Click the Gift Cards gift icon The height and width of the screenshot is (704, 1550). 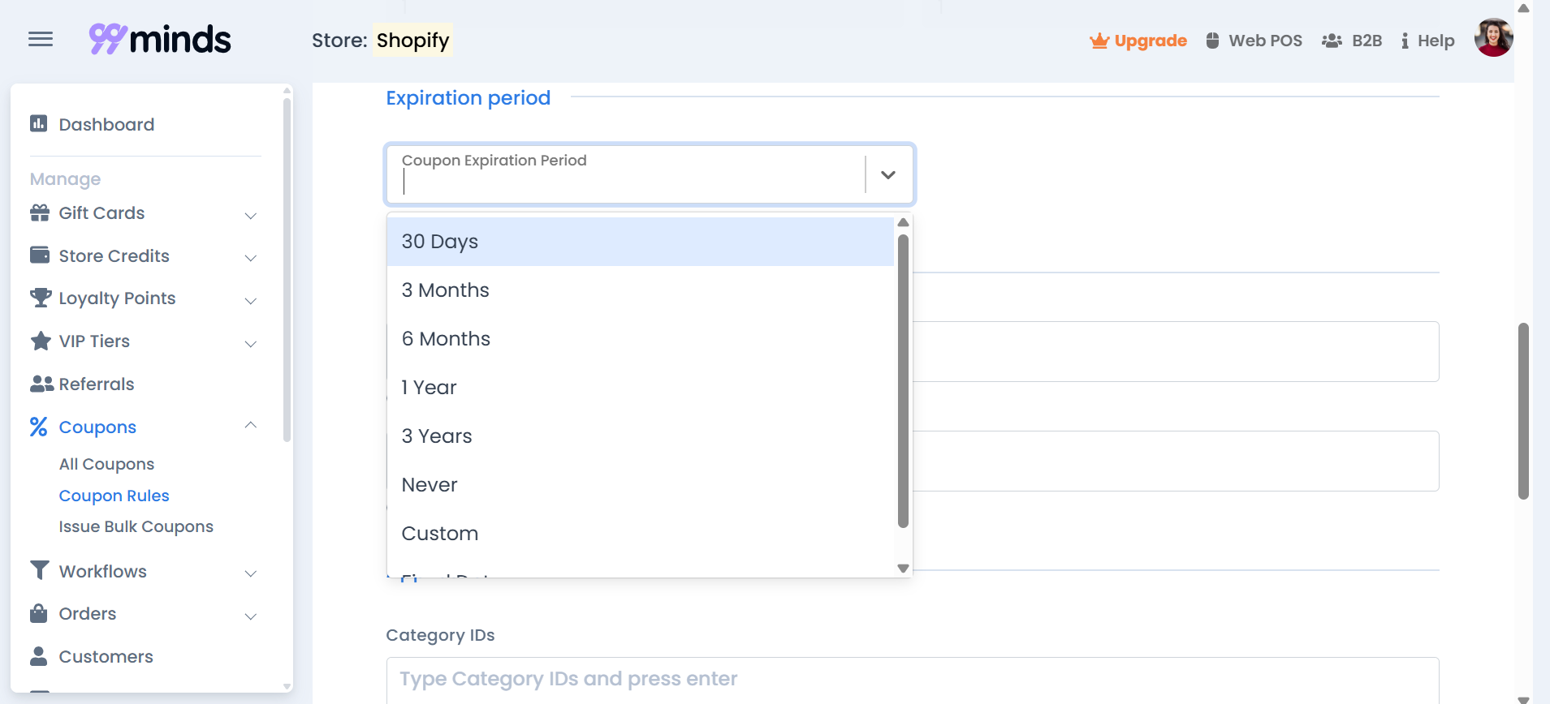[x=40, y=212]
